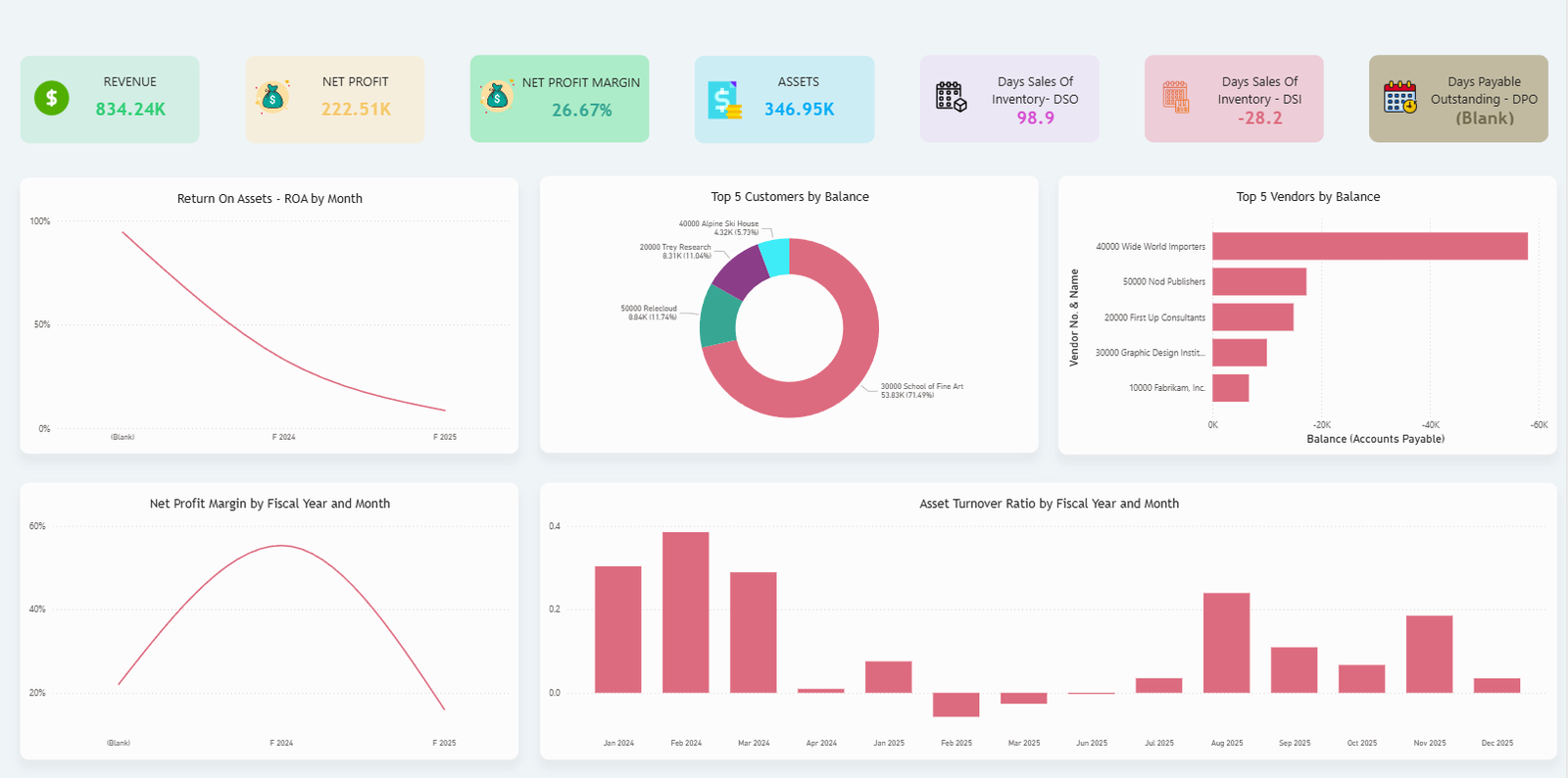Click the Nod Publishers vendor bar
The image size is (1568, 778).
click(x=1258, y=281)
